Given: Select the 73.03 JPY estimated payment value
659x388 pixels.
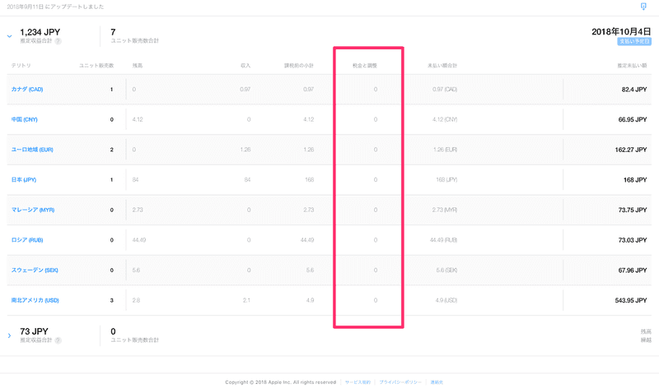Looking at the screenshot, I should pos(633,241).
